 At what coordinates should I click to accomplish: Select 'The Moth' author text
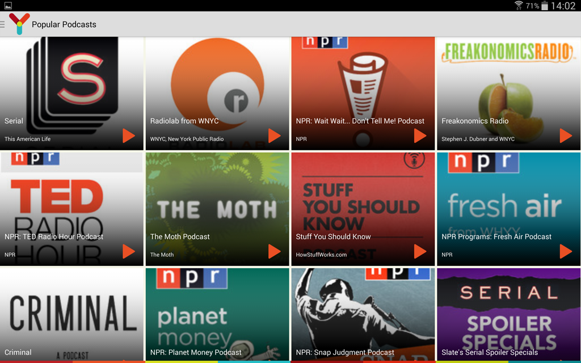(x=162, y=255)
